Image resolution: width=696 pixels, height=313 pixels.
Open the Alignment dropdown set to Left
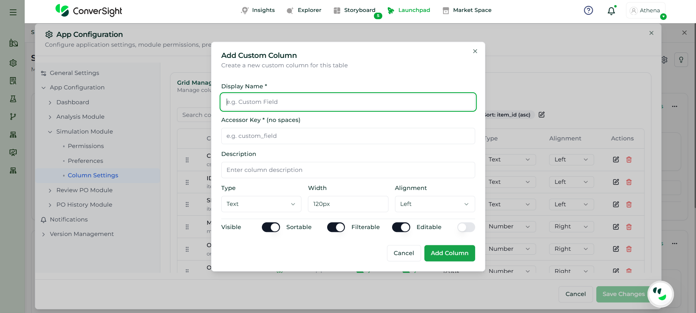click(435, 204)
